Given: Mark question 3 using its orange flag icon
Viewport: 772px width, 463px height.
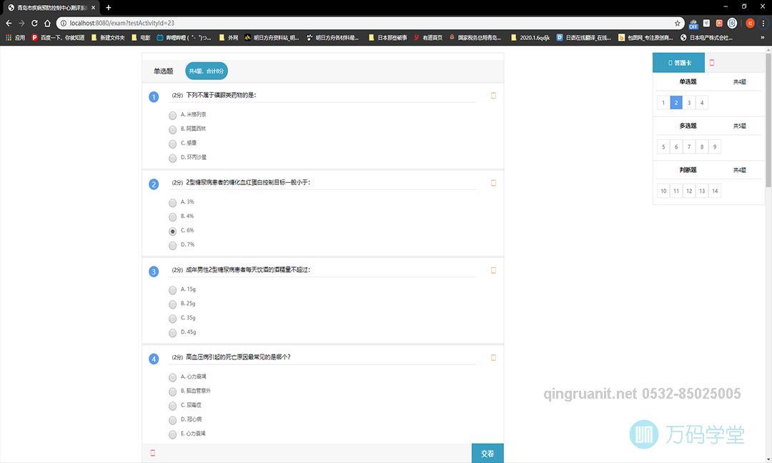Looking at the screenshot, I should click(x=493, y=270).
